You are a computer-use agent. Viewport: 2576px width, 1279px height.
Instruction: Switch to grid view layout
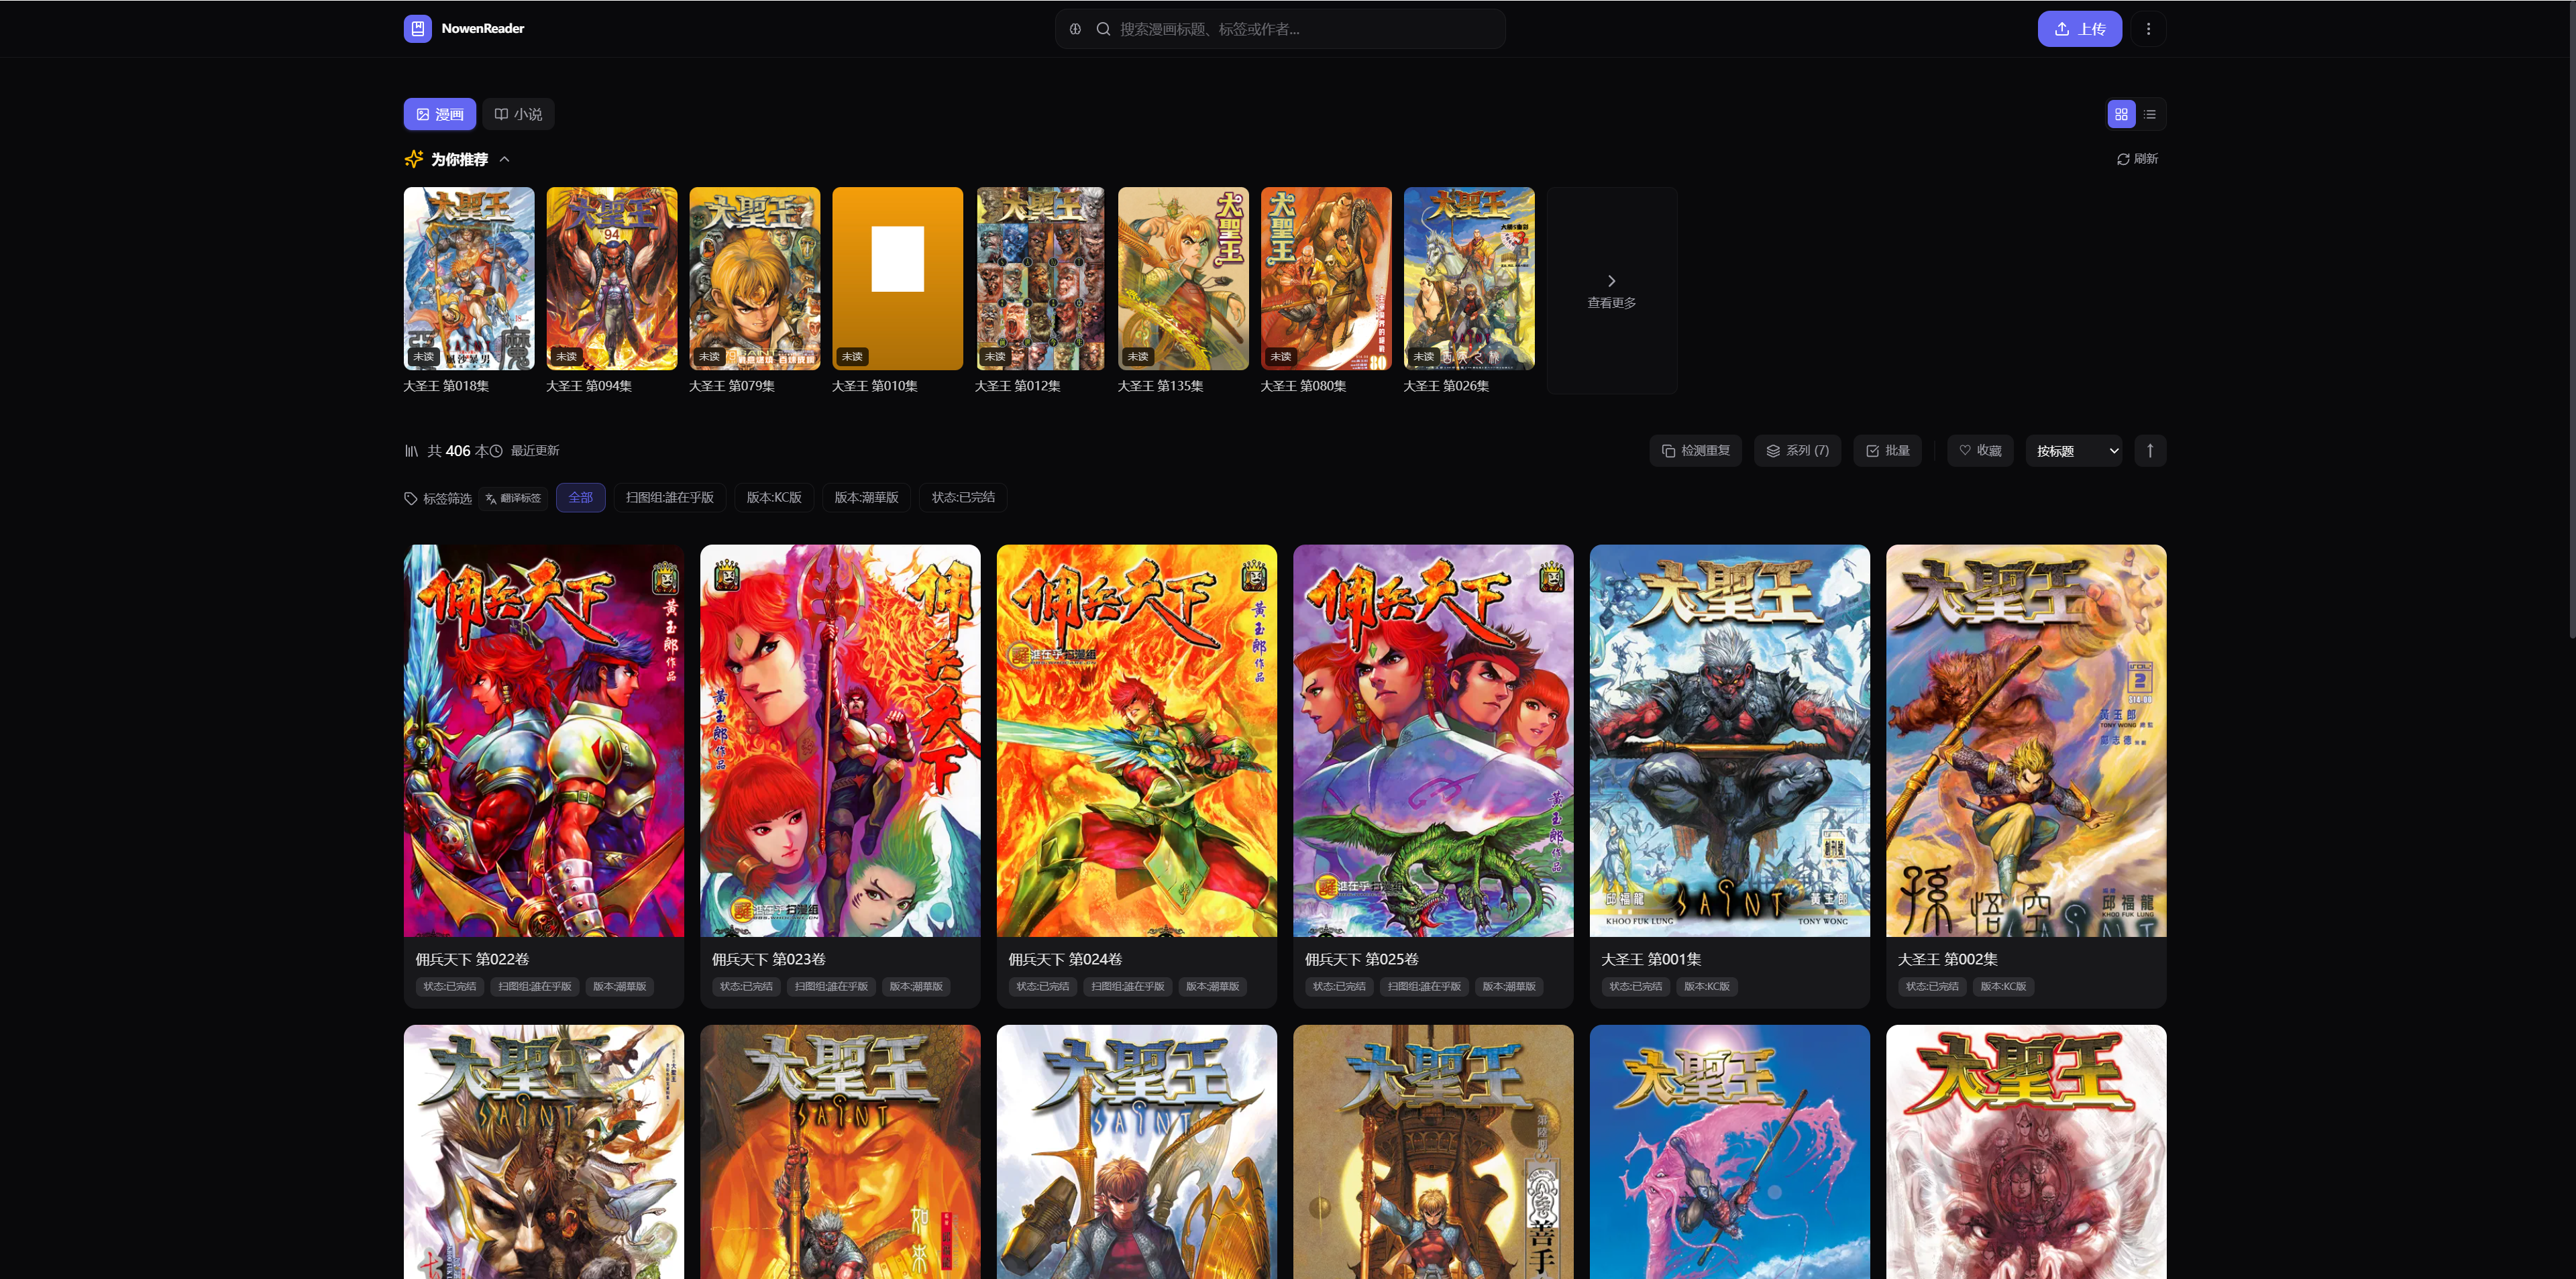pyautogui.click(x=2121, y=114)
